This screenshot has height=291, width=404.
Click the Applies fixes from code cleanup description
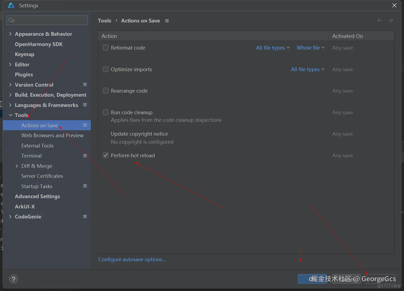click(166, 120)
